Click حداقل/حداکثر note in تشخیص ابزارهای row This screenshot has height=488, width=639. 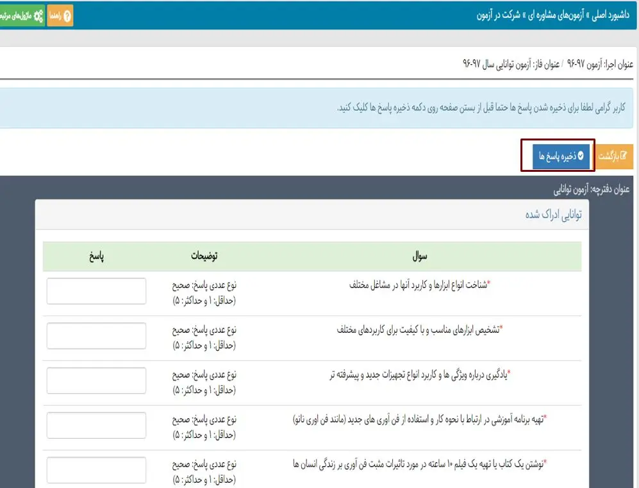click(x=204, y=345)
